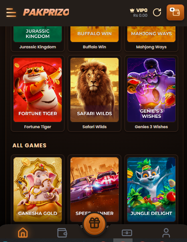
Task: Launch the Safari Wilds game
Action: coord(95,93)
